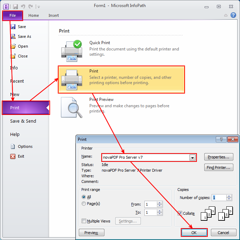
Task: Click the Properties... button
Action: tap(219, 157)
